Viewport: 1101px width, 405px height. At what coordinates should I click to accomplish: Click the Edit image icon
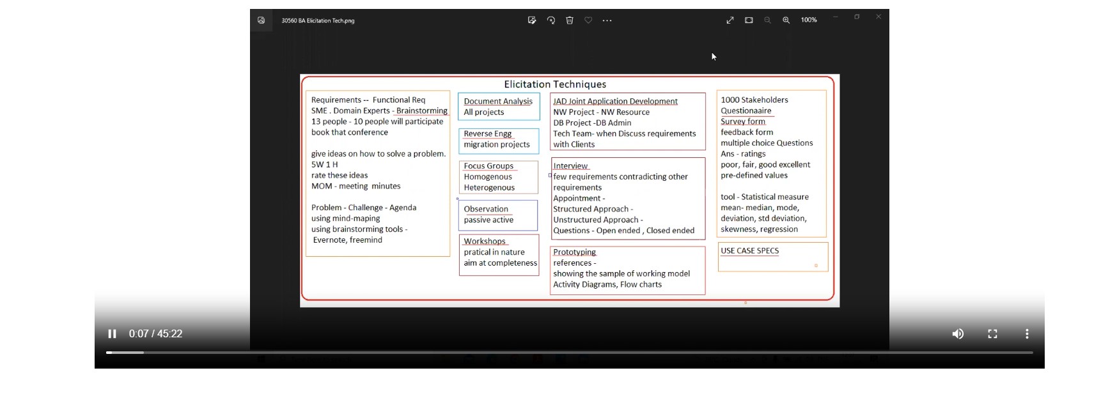click(532, 20)
